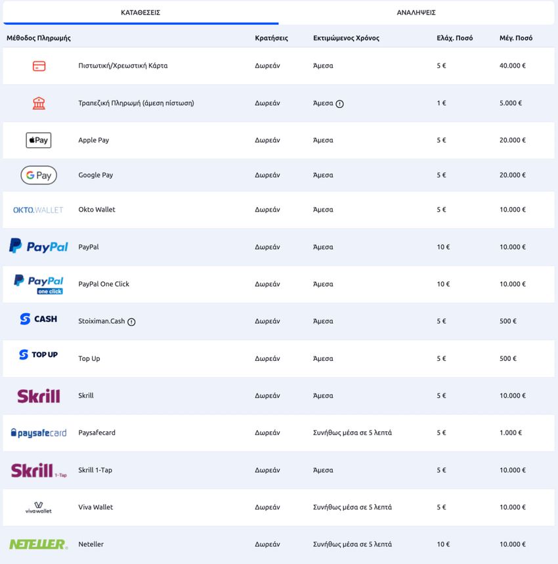Switch to the ΑΝΑΛΗΨΕΙΣ tab
The image size is (558, 564).
click(x=416, y=12)
